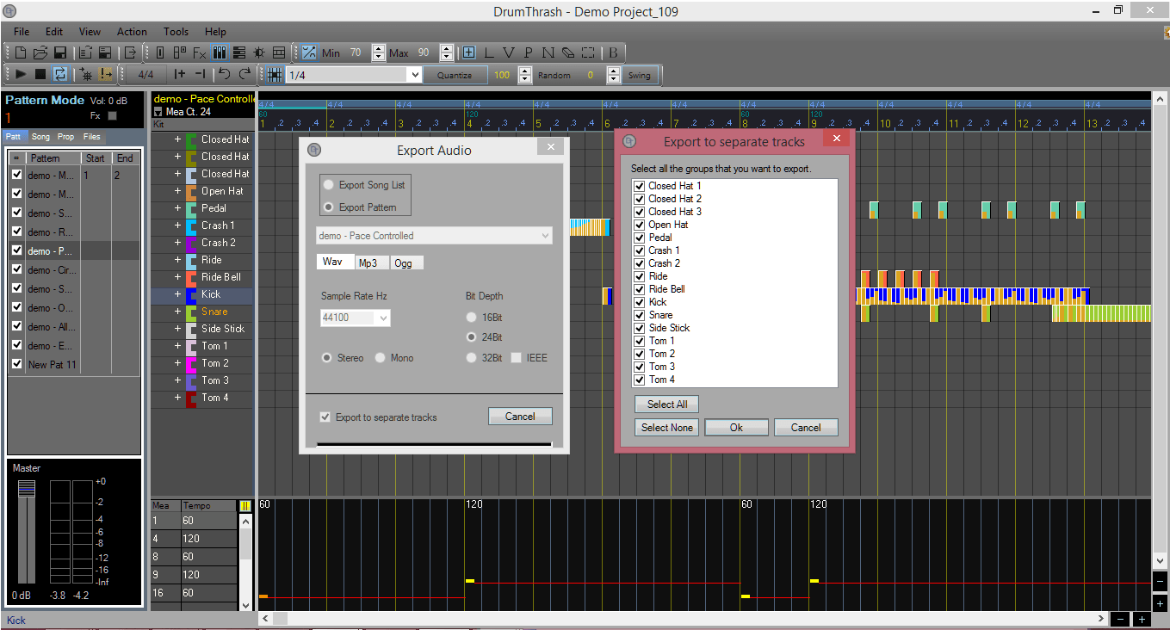Toggle Export to separate tracks checkbox

pyautogui.click(x=325, y=417)
